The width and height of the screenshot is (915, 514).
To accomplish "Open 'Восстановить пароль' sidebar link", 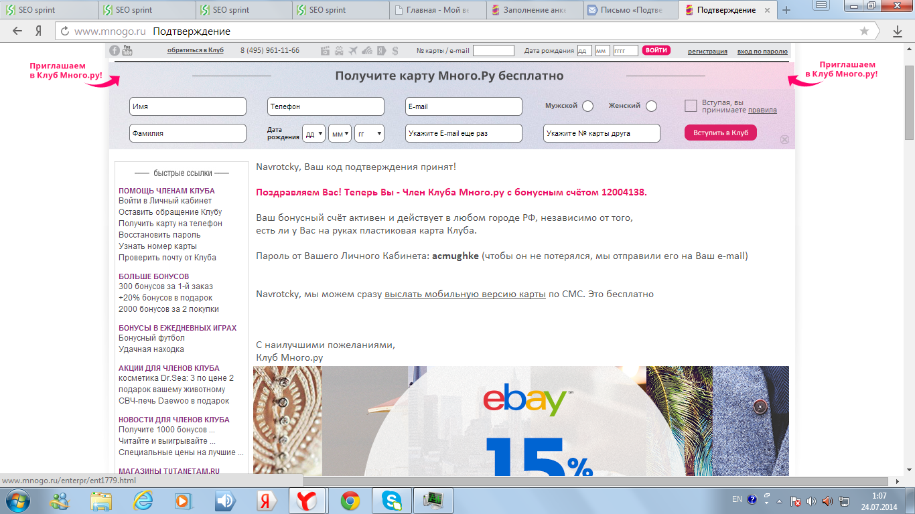I will (x=159, y=235).
